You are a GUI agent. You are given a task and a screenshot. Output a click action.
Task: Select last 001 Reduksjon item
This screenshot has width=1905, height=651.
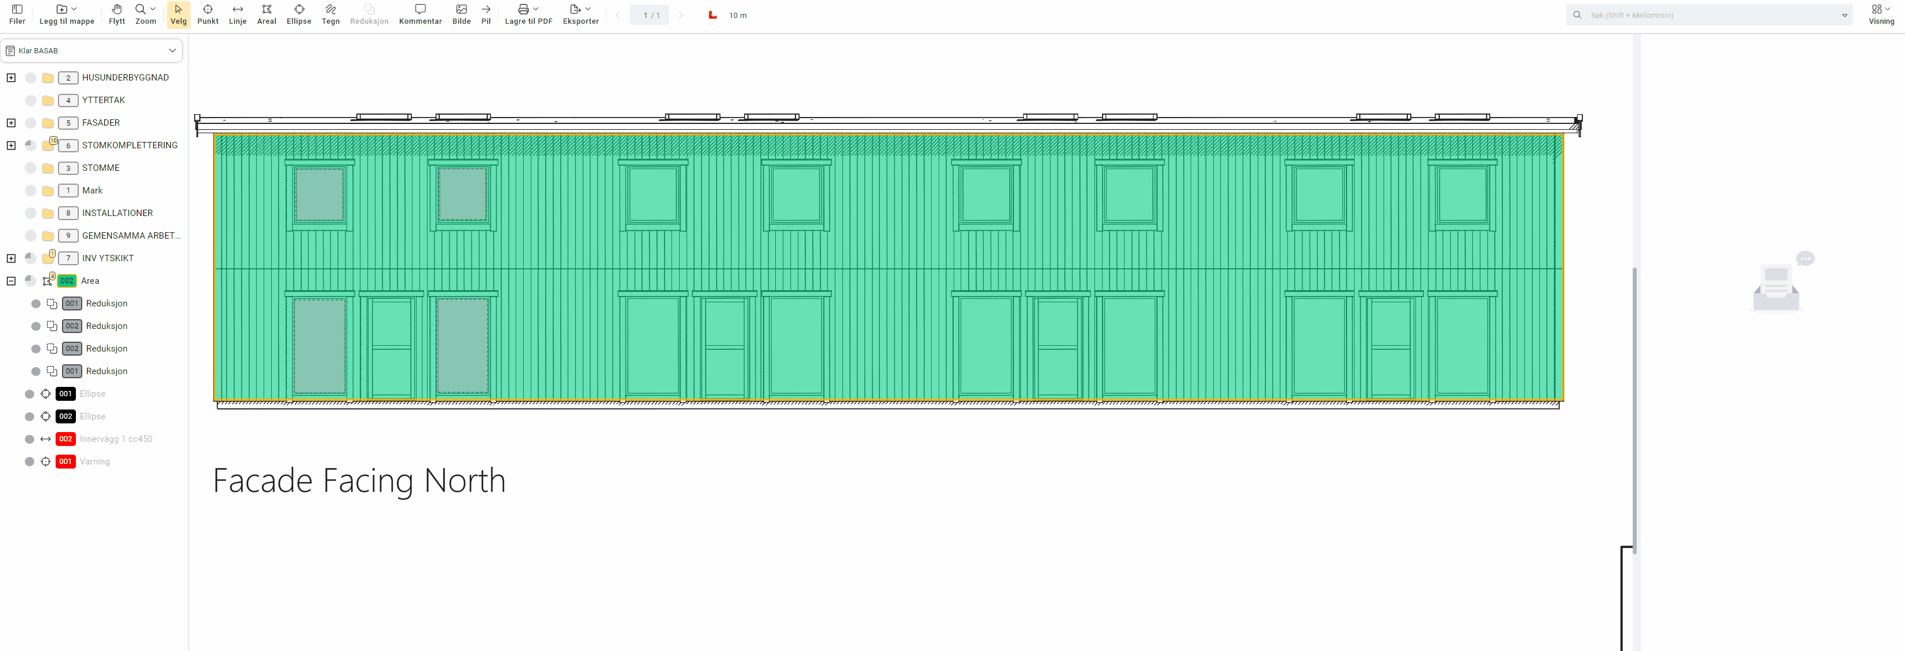[x=93, y=371]
